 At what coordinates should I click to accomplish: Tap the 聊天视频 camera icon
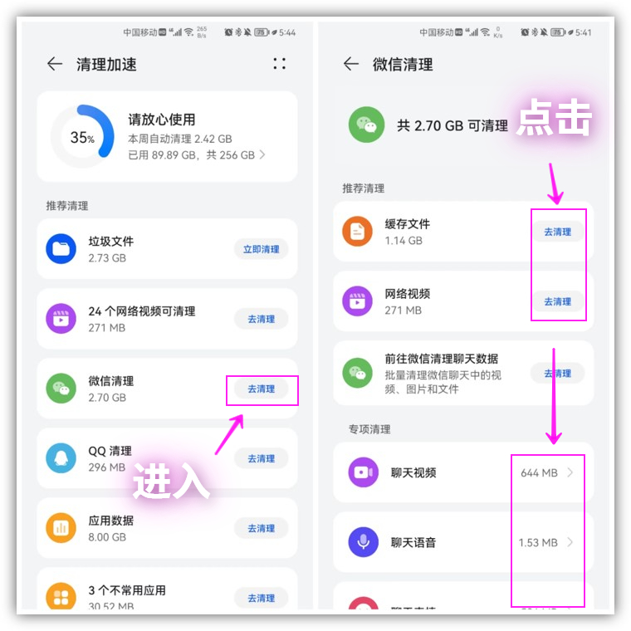point(363,472)
